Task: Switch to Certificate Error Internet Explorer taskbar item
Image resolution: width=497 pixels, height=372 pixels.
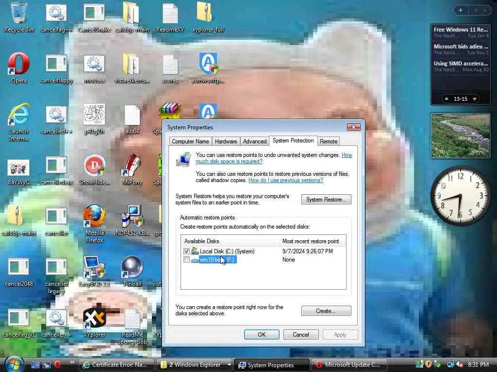Action: 116,365
